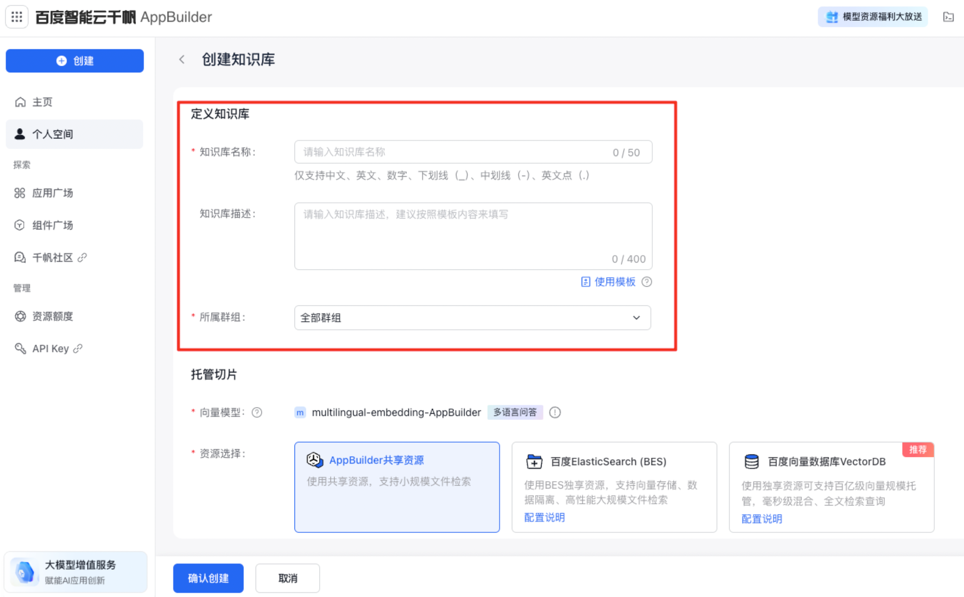Open the terminal folder icon top right
This screenshot has height=597, width=964.
[948, 17]
